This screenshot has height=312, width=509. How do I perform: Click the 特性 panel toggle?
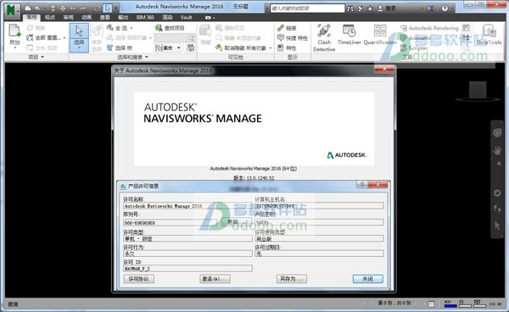tap(287, 48)
